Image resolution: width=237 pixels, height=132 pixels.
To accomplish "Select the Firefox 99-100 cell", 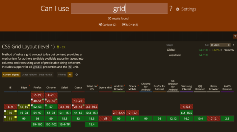I will click(37, 124).
